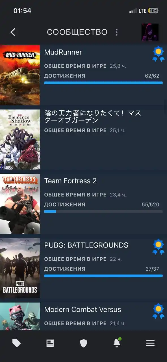The width and height of the screenshot is (167, 362).
Task: Tap the Team Fortress 2 achievements progress bar
Action: pos(103,211)
